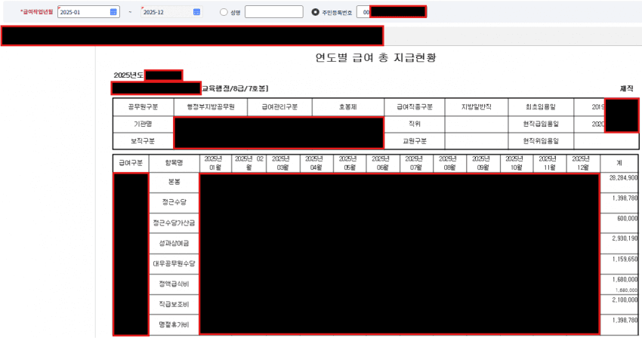Click the 성명 name input field
Image resolution: width=642 pixels, height=338 pixels.
pyautogui.click(x=274, y=12)
